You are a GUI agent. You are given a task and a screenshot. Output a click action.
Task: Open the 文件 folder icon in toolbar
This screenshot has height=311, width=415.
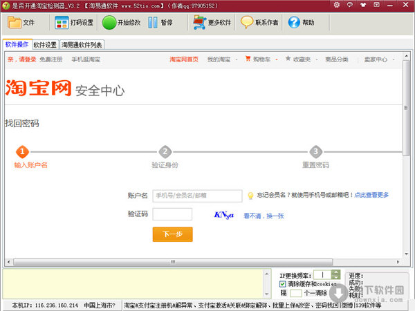(15, 23)
